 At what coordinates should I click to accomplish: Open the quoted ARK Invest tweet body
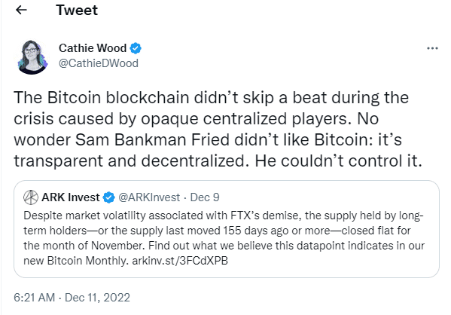click(224, 238)
